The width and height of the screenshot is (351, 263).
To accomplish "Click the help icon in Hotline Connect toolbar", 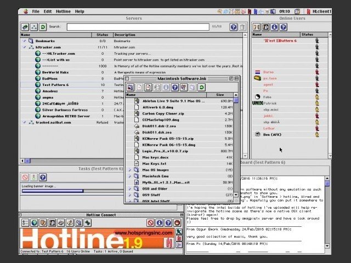I will 168,223.
